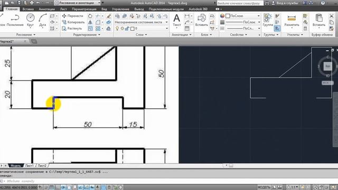Click the Cut scissors icon in Clipboard panel
The image size is (338, 190).
point(332,16)
